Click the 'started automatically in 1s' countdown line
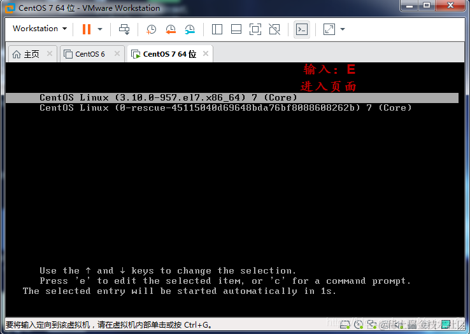Viewport: 470px width, 334px height. (x=180, y=291)
